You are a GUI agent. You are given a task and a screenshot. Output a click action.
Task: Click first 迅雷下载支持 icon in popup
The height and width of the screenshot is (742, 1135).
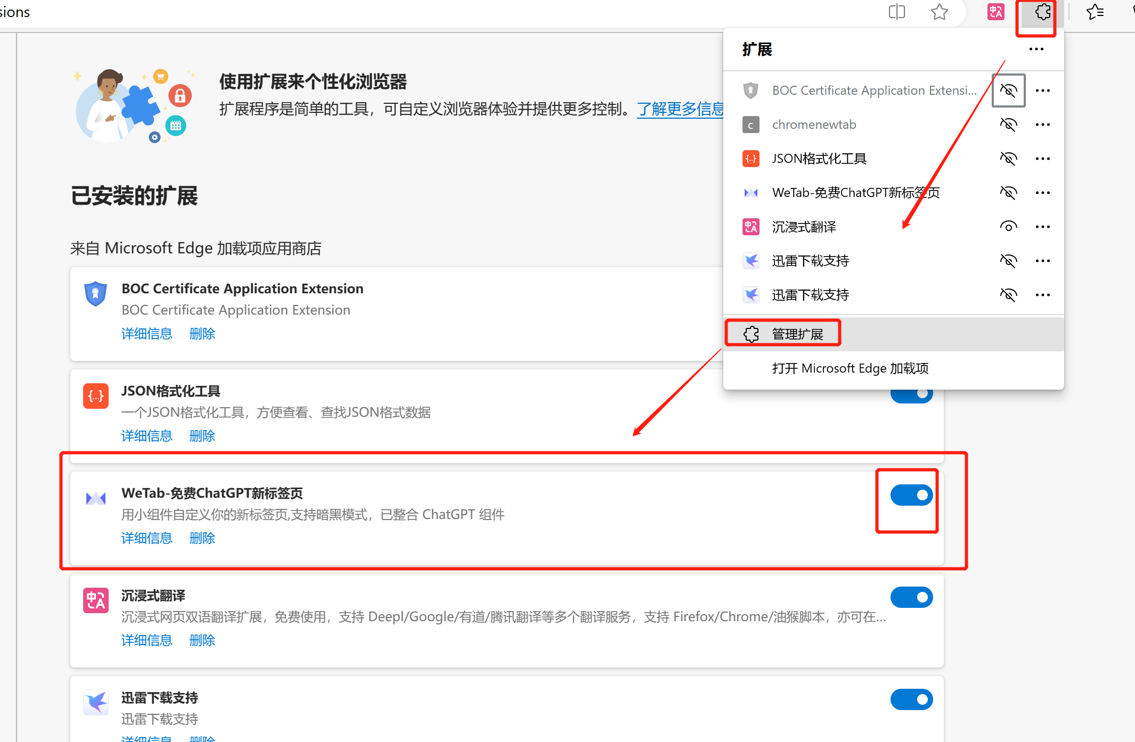(x=751, y=261)
